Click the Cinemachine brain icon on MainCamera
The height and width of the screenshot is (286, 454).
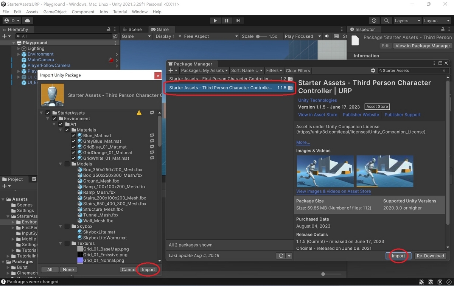(111, 60)
